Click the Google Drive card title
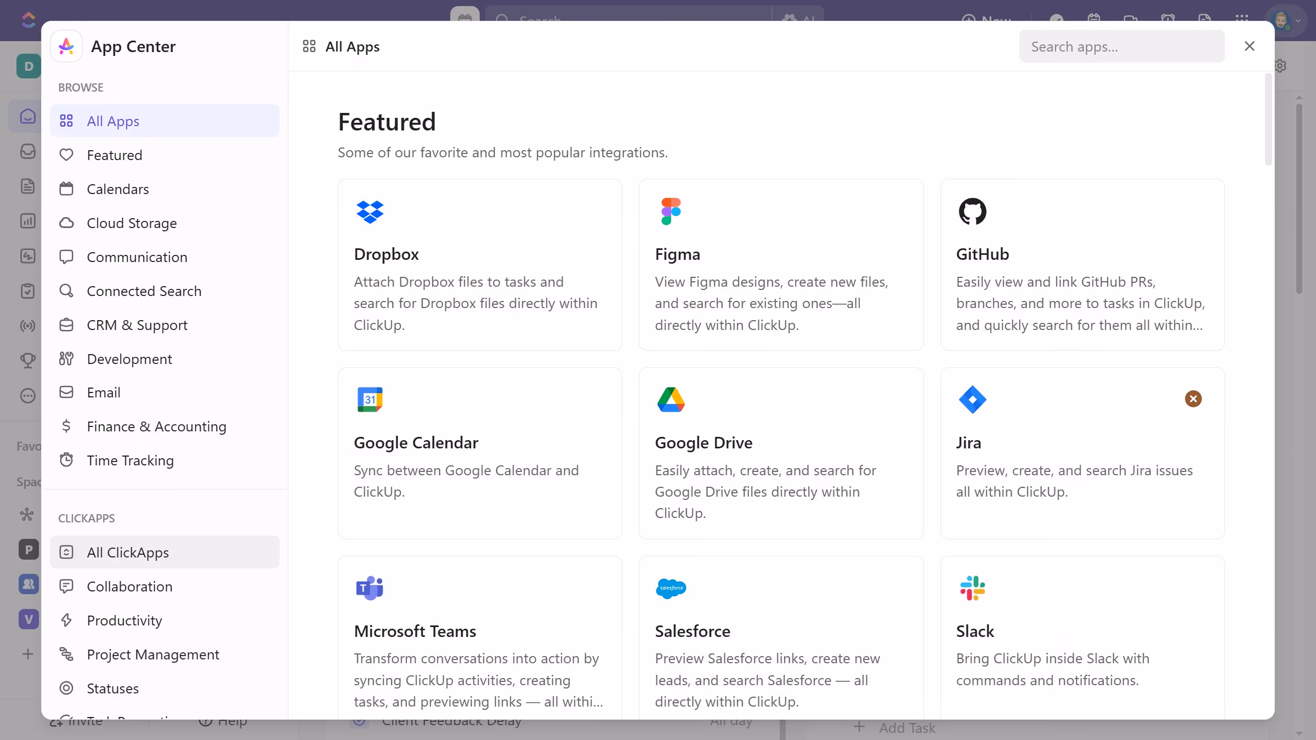 (x=704, y=443)
